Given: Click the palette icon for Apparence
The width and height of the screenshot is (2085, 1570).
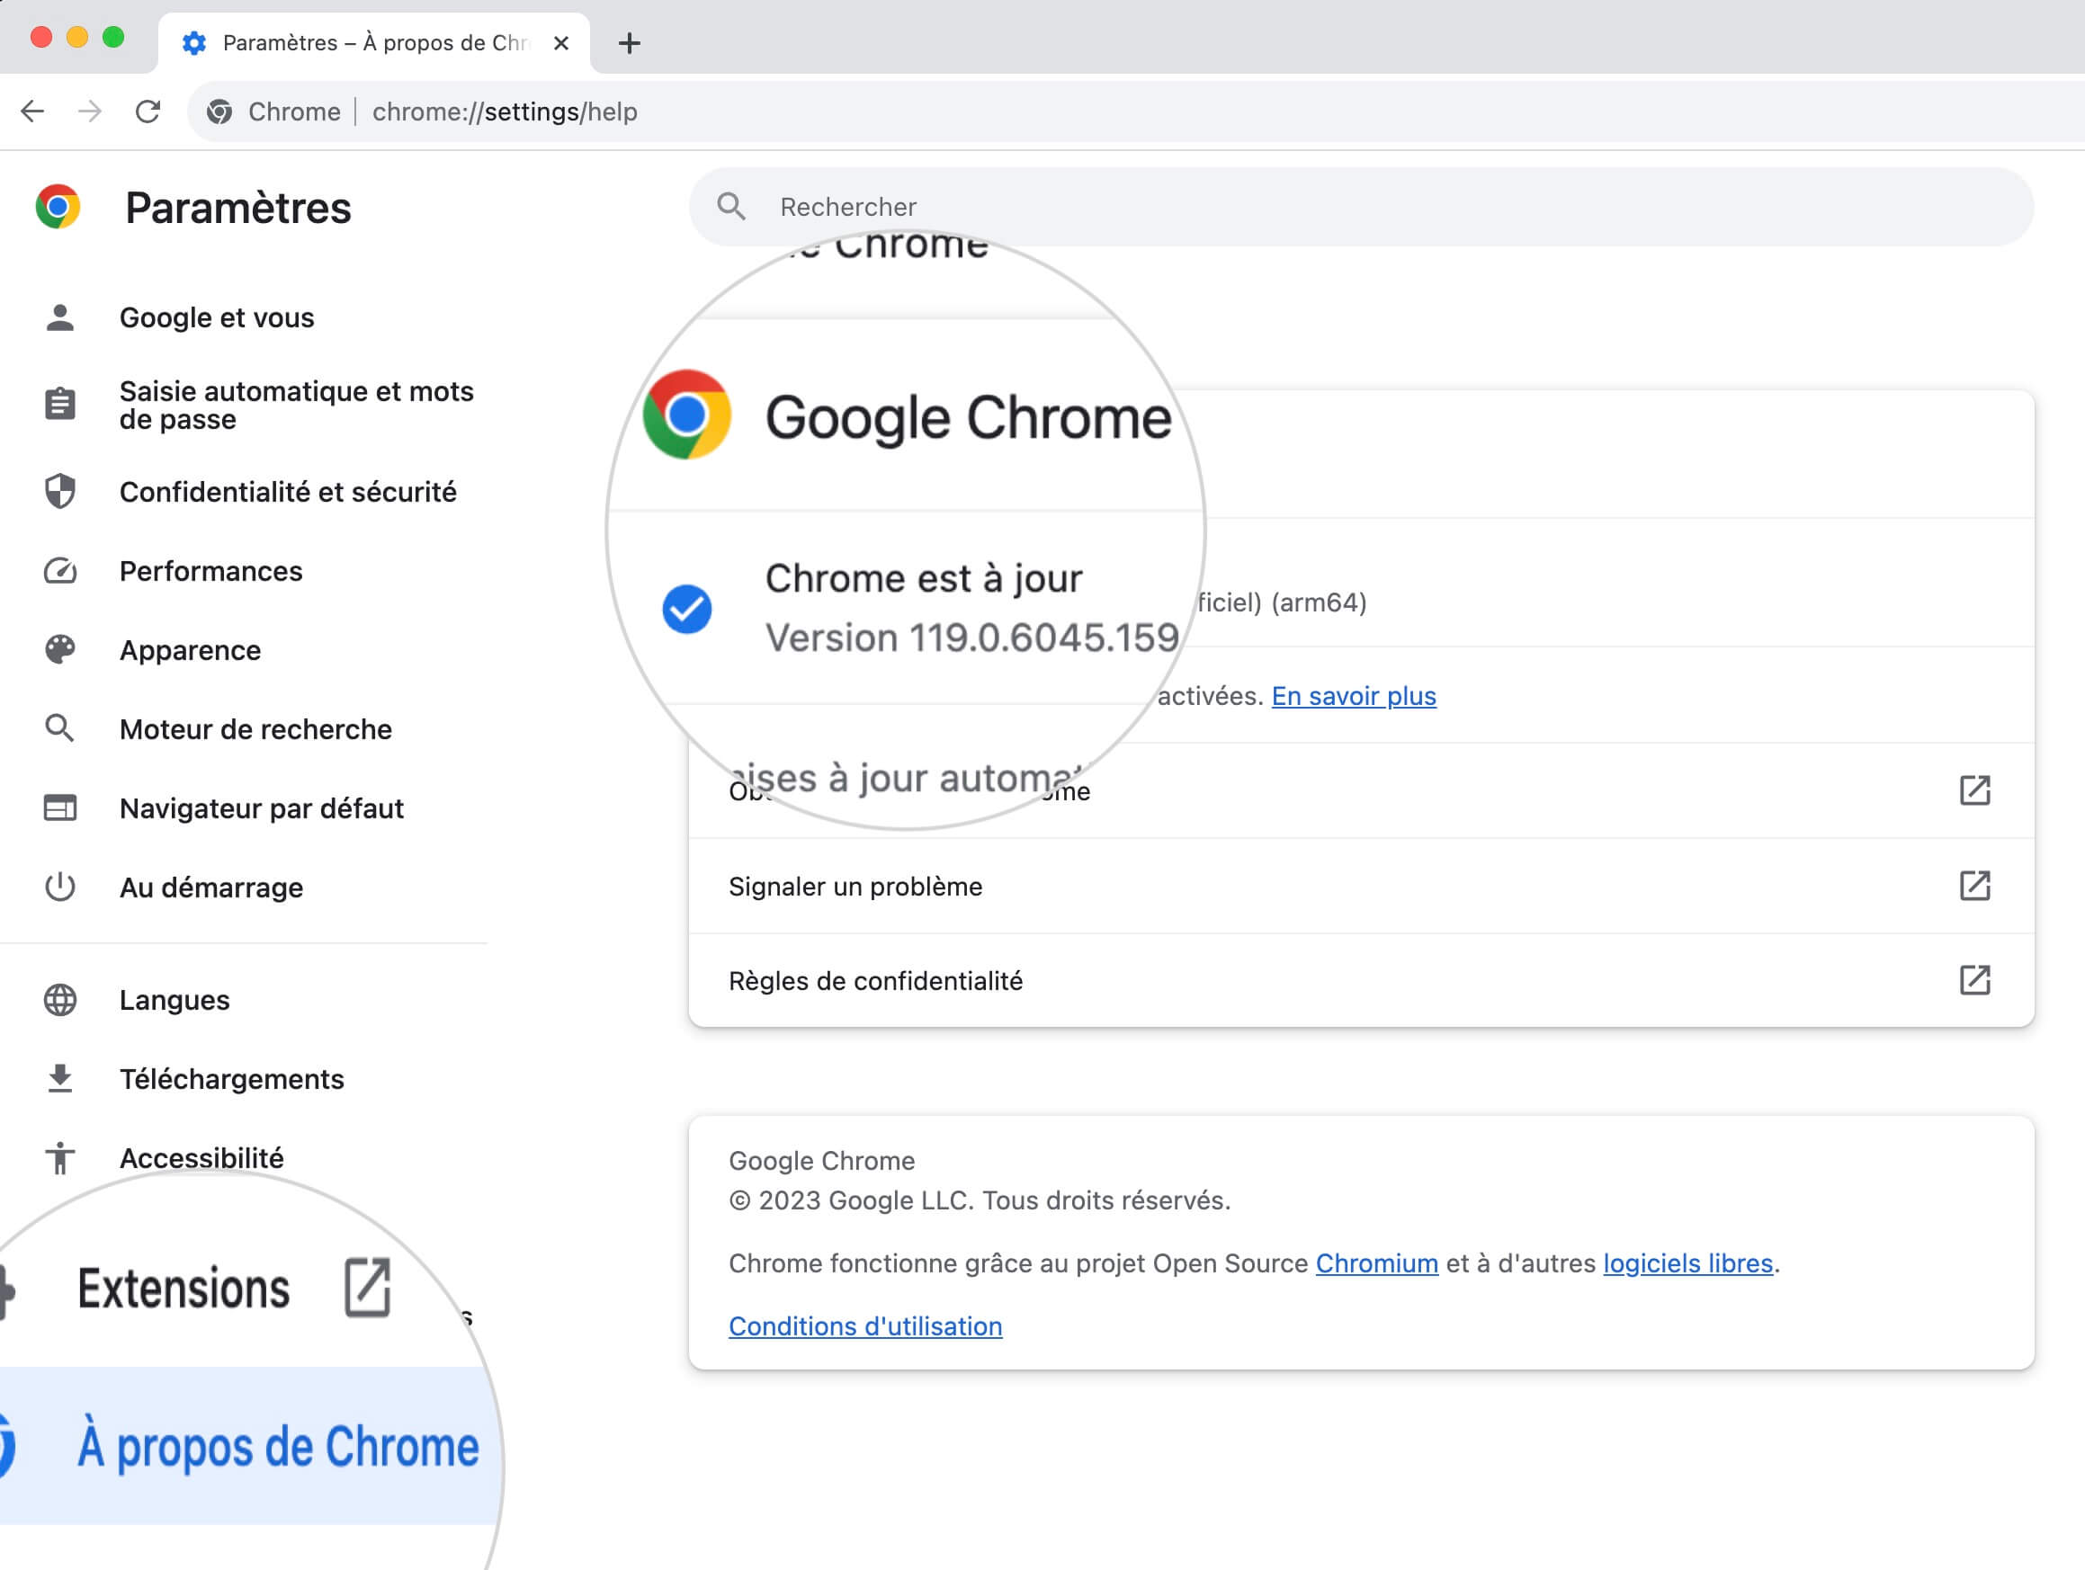Looking at the screenshot, I should pos(60,649).
